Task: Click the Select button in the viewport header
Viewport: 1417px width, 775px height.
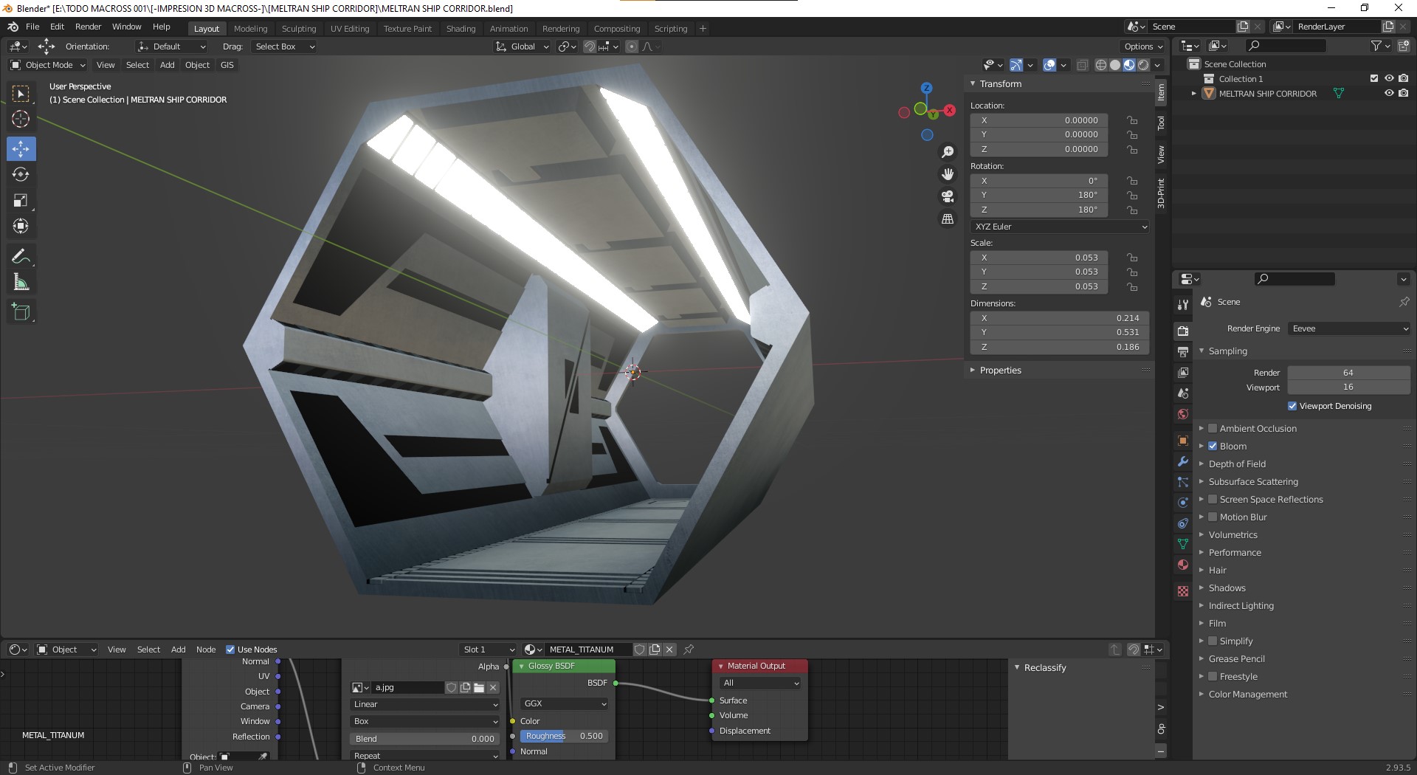Action: tap(137, 65)
